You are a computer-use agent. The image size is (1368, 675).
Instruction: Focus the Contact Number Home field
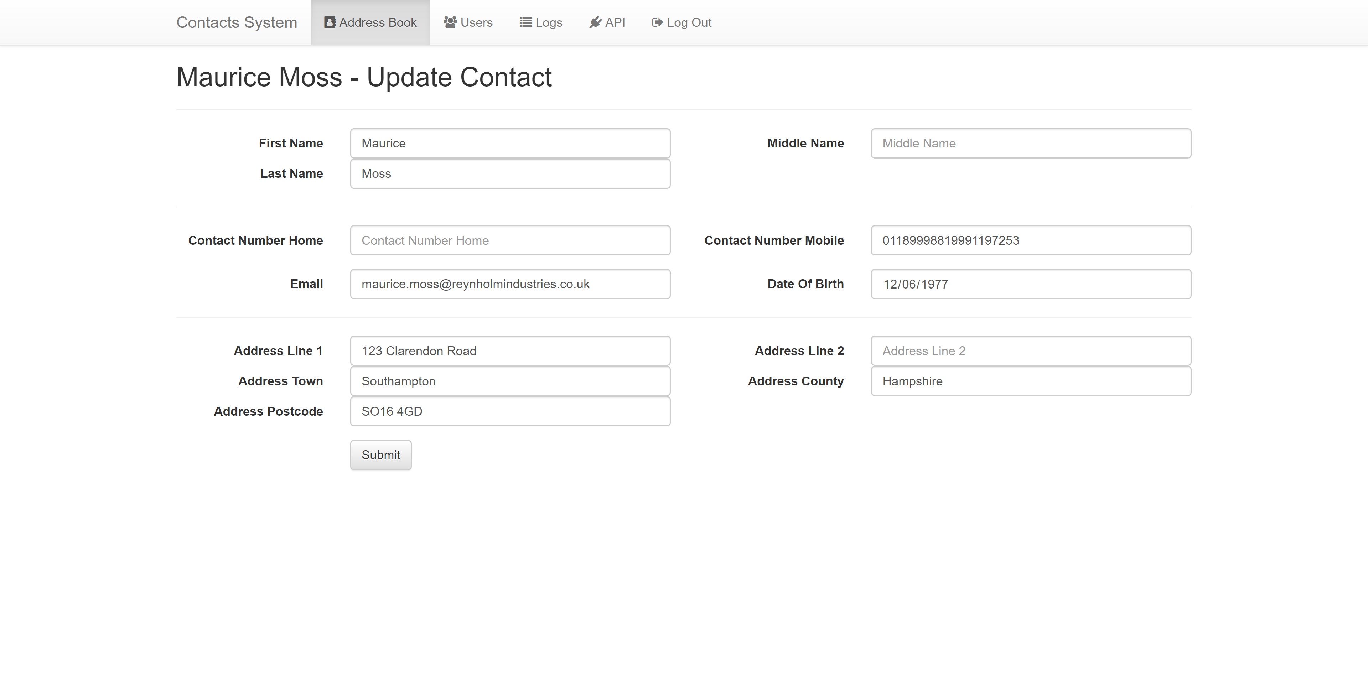[511, 240]
